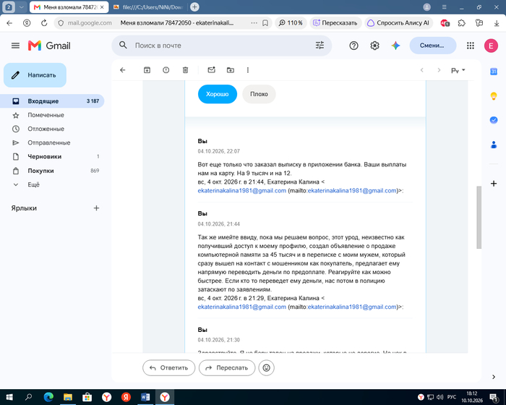Viewport: 506px width, 405px height.
Task: Go to the newer conversation arrow
Action: tap(421, 70)
